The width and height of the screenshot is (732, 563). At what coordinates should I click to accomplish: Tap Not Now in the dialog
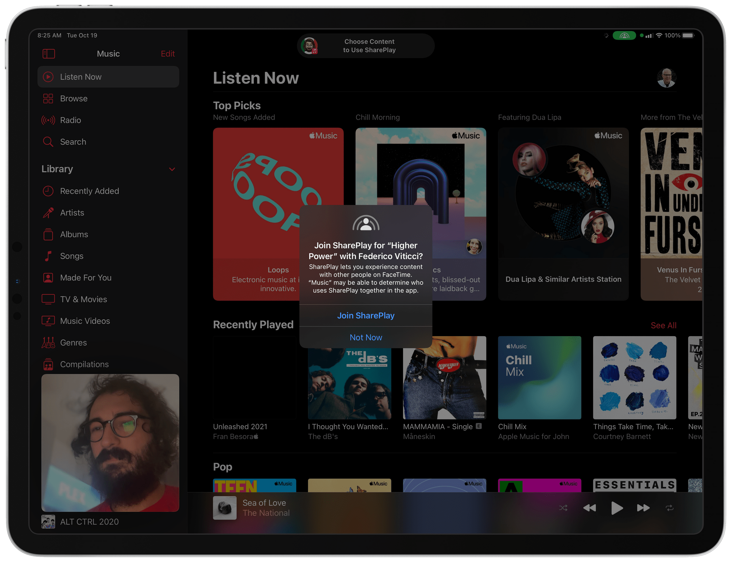coord(366,337)
